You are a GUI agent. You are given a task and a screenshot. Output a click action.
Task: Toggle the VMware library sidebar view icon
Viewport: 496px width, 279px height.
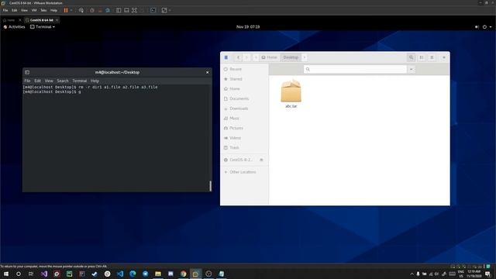(x=119, y=10)
